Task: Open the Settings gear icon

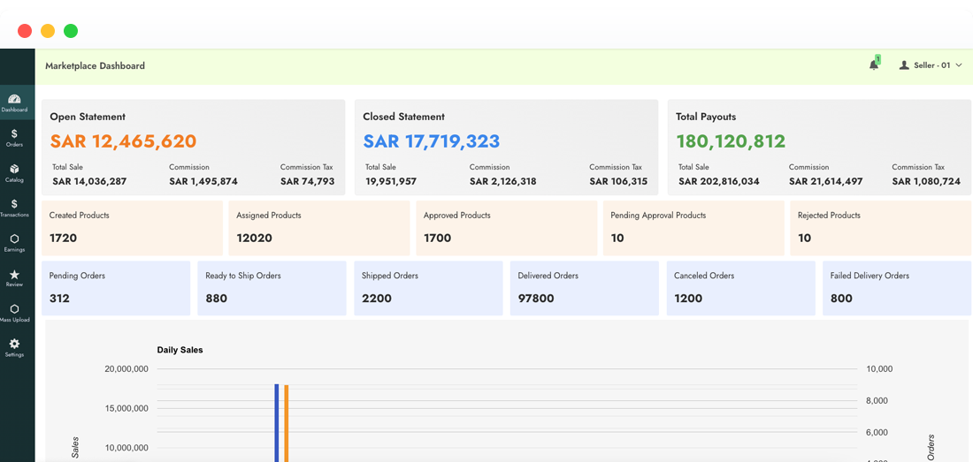Action: pyautogui.click(x=14, y=344)
